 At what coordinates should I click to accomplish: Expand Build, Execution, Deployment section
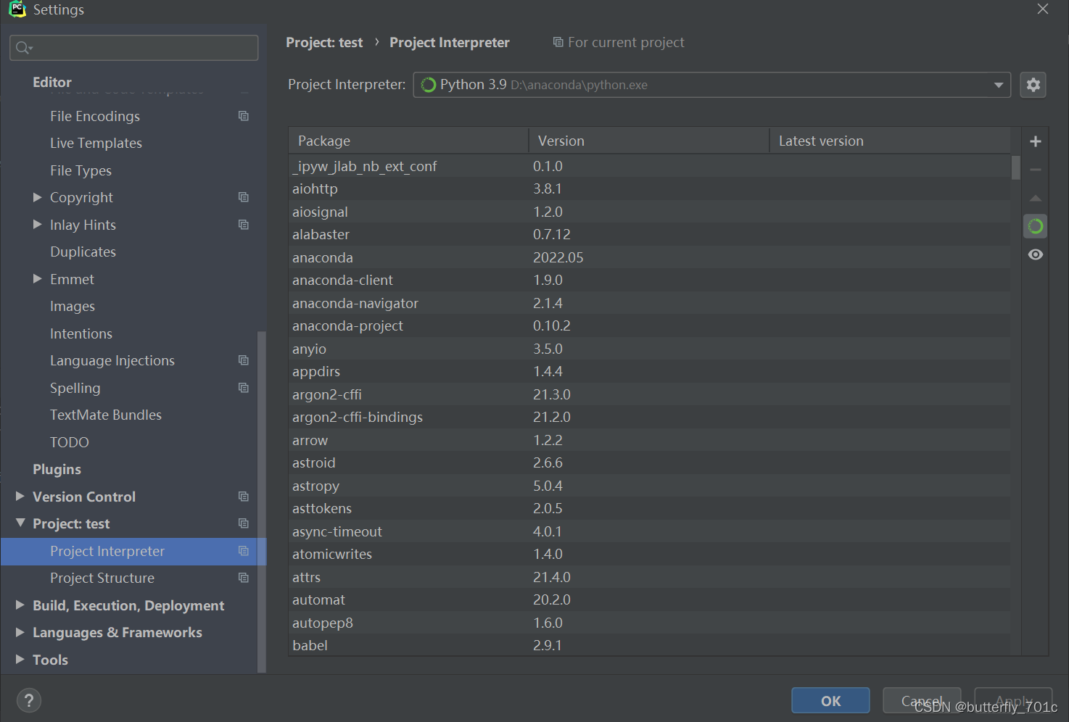[x=20, y=605]
